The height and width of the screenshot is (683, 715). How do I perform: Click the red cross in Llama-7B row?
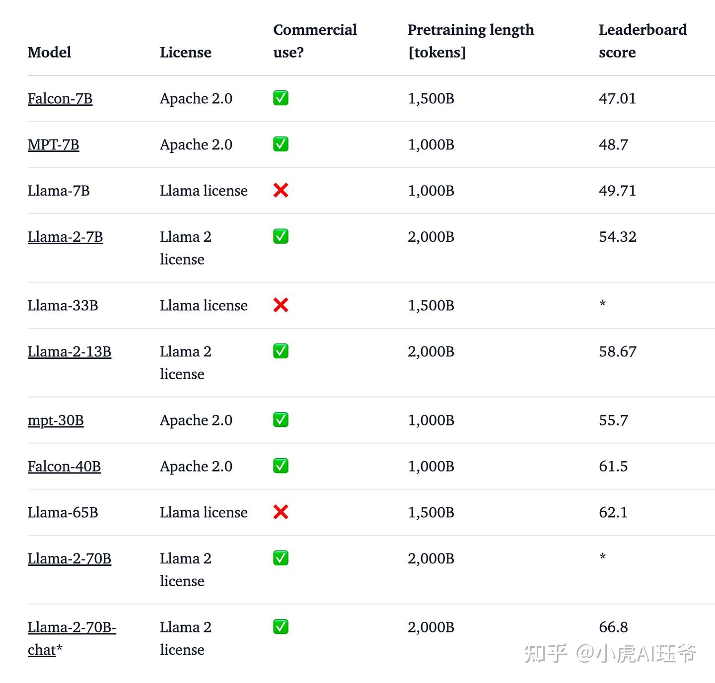[x=281, y=190]
